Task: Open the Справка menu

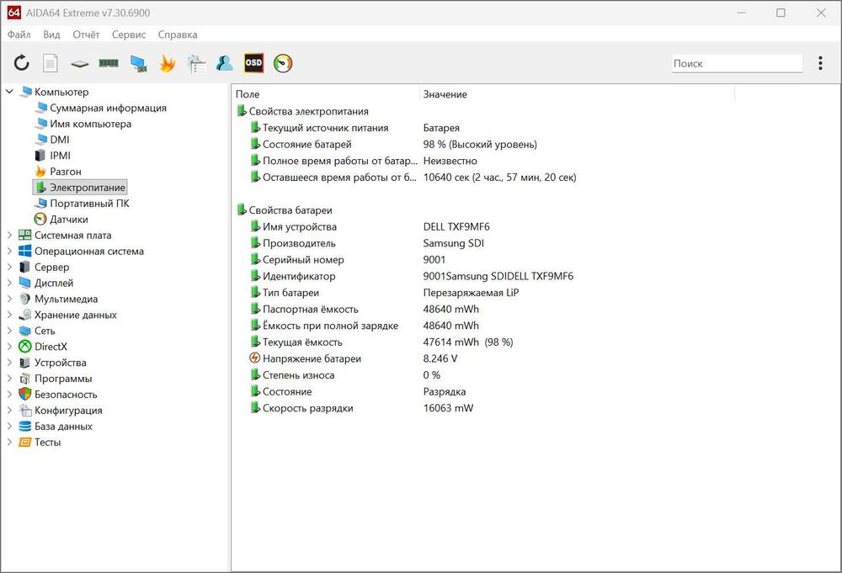Action: tap(178, 34)
